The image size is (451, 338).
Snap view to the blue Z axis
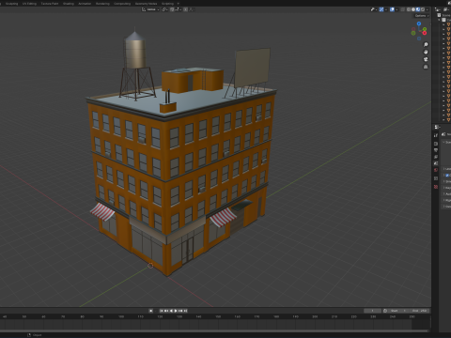tap(419, 23)
